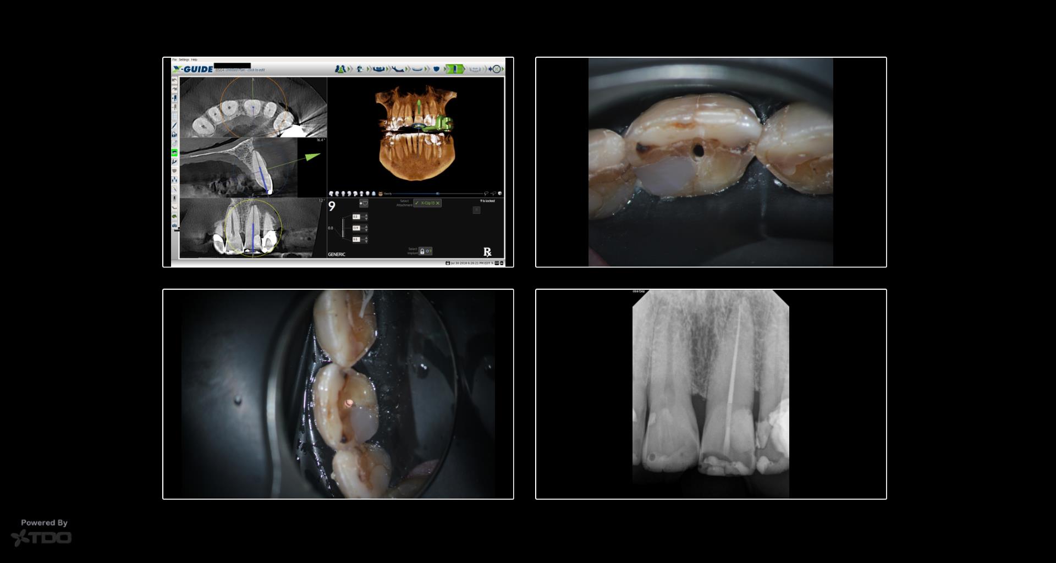Click the padlock icon in the left toolbar

174,134
